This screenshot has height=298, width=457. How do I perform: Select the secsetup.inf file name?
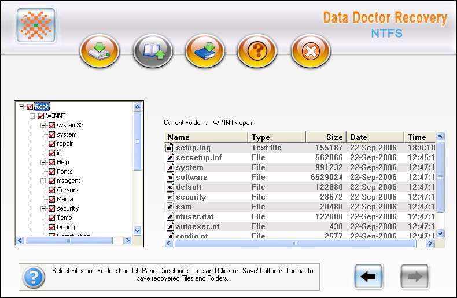(x=199, y=158)
